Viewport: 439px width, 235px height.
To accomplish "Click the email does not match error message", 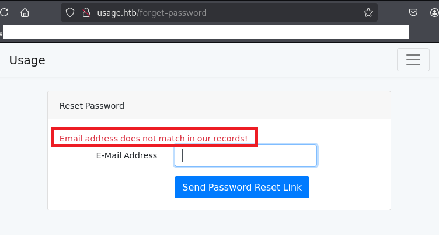I will pos(154,139).
